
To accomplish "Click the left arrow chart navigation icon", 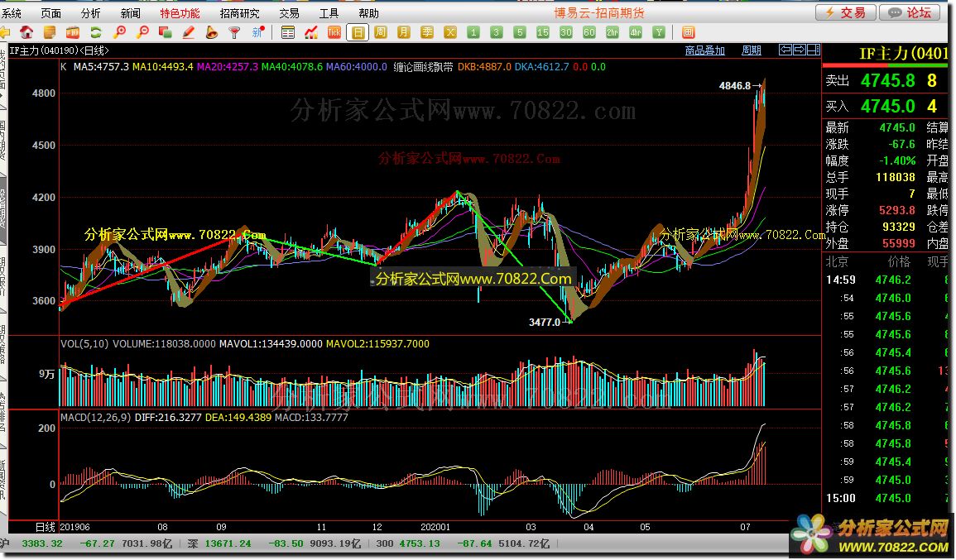I will pyautogui.click(x=785, y=50).
